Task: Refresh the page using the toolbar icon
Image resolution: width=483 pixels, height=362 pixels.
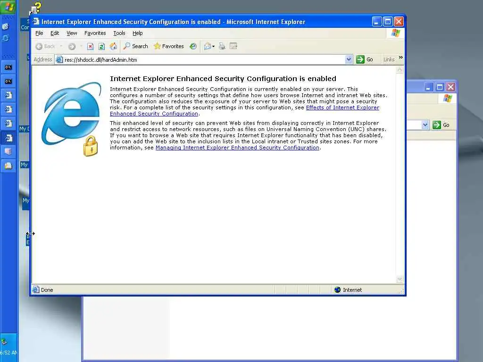Action: [101, 47]
